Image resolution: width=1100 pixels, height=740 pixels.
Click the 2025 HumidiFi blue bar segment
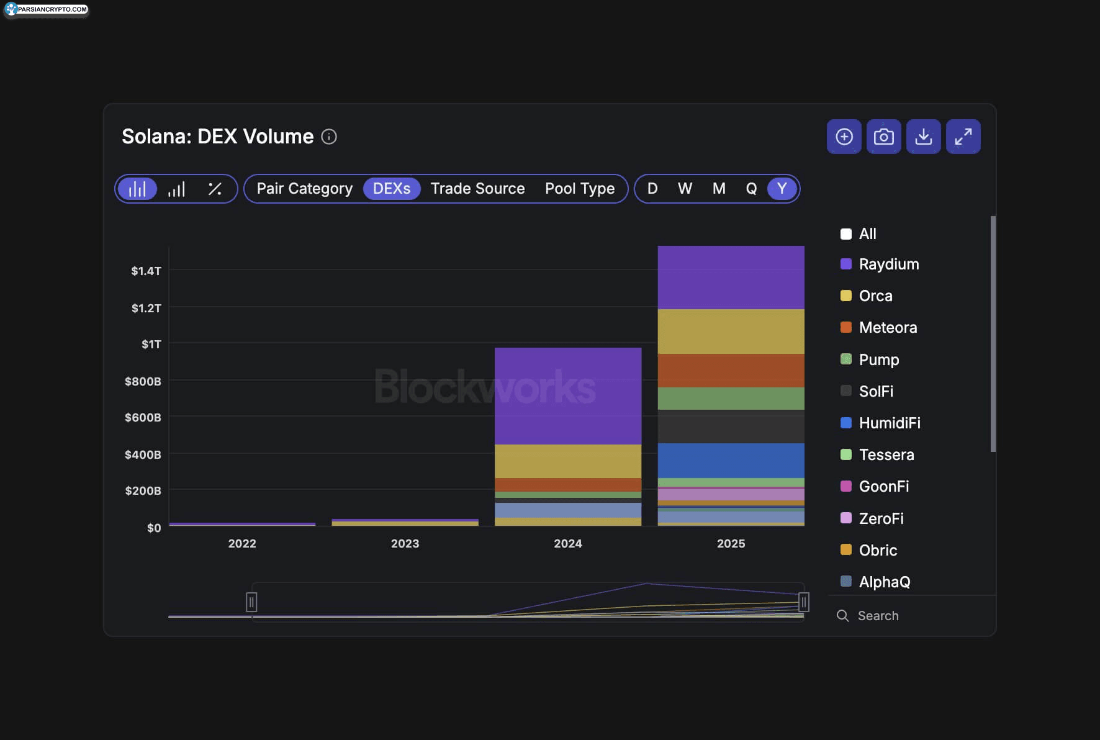(731, 460)
